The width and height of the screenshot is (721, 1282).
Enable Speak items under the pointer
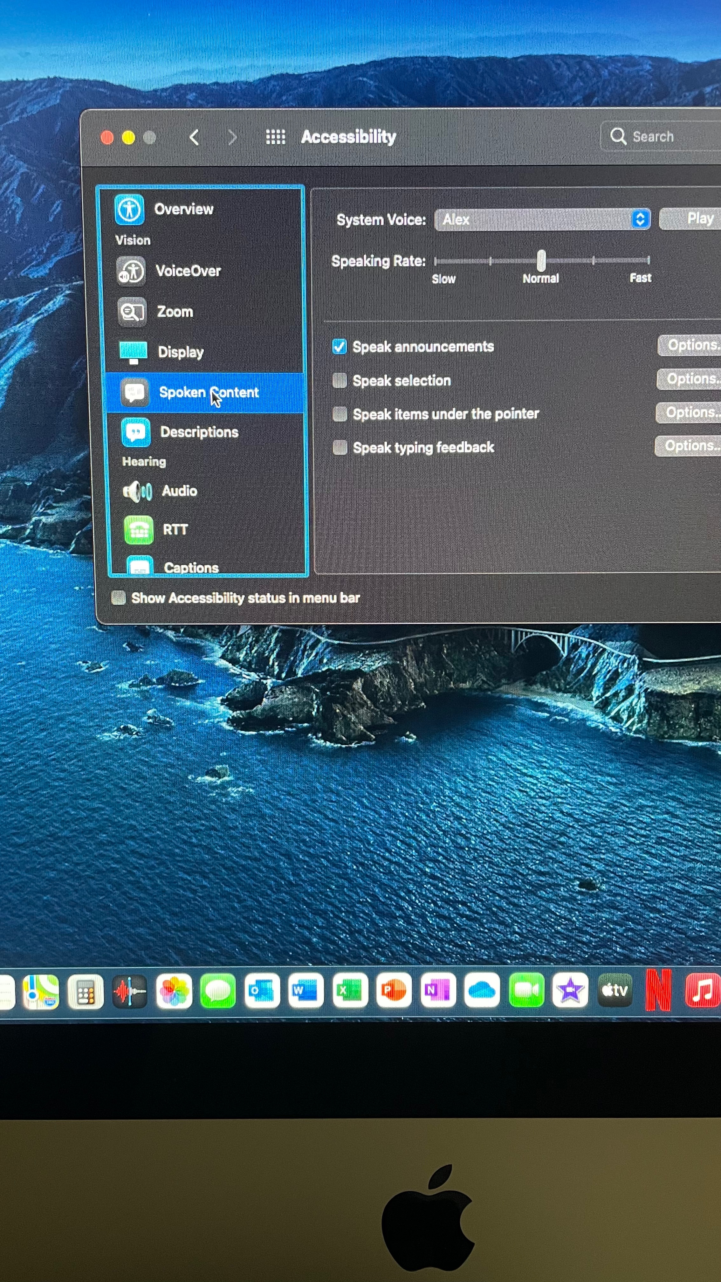click(340, 414)
